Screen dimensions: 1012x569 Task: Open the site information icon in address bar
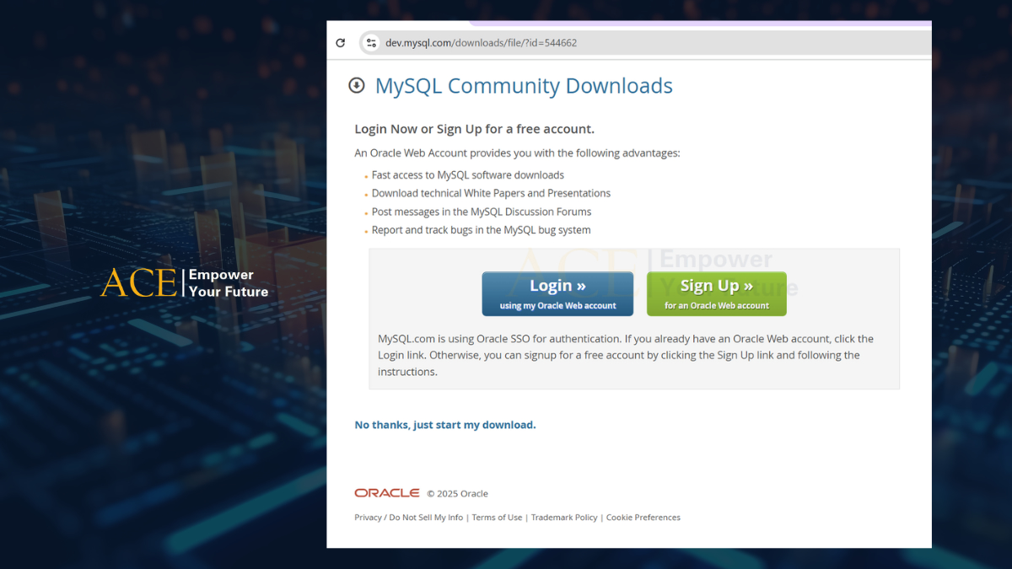pos(371,43)
